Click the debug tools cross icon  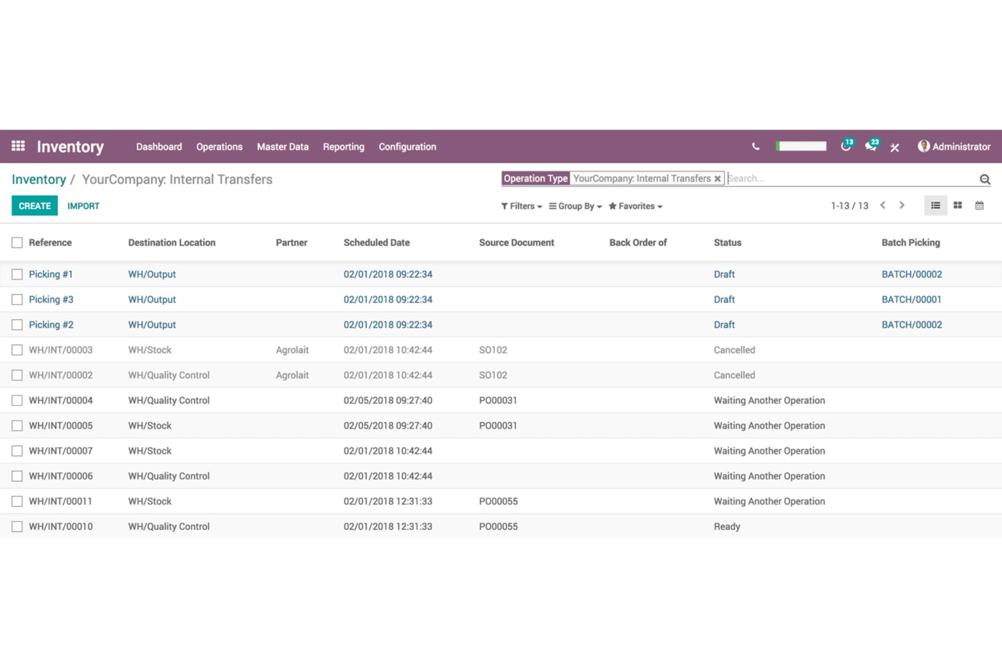[x=894, y=147]
